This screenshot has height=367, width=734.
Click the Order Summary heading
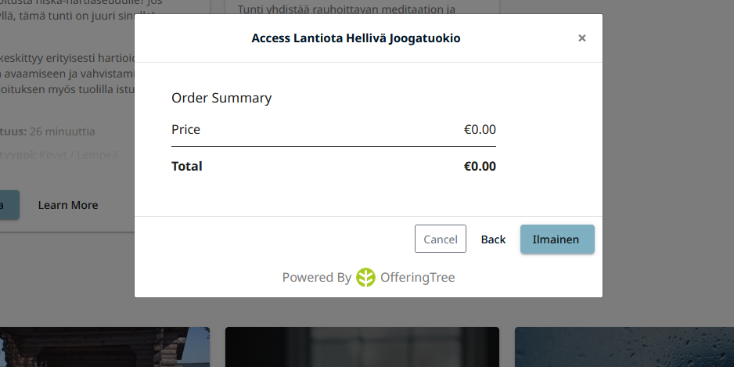point(221,99)
